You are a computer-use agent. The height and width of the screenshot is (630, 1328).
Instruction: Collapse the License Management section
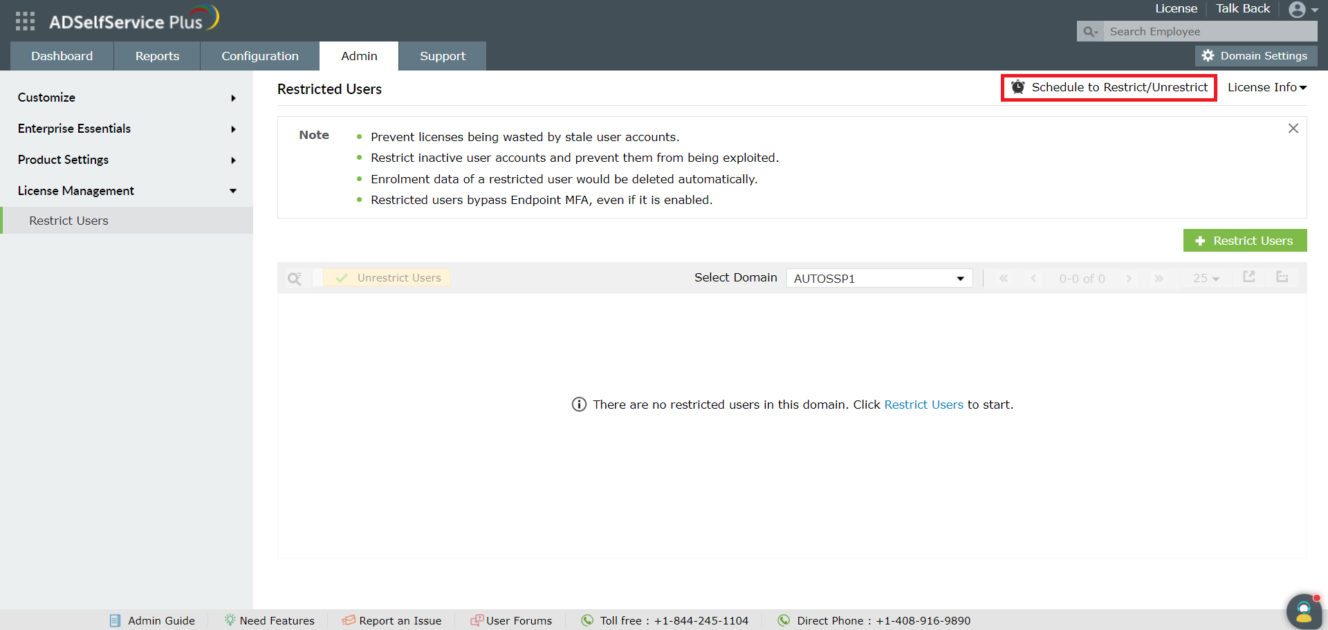tap(127, 191)
